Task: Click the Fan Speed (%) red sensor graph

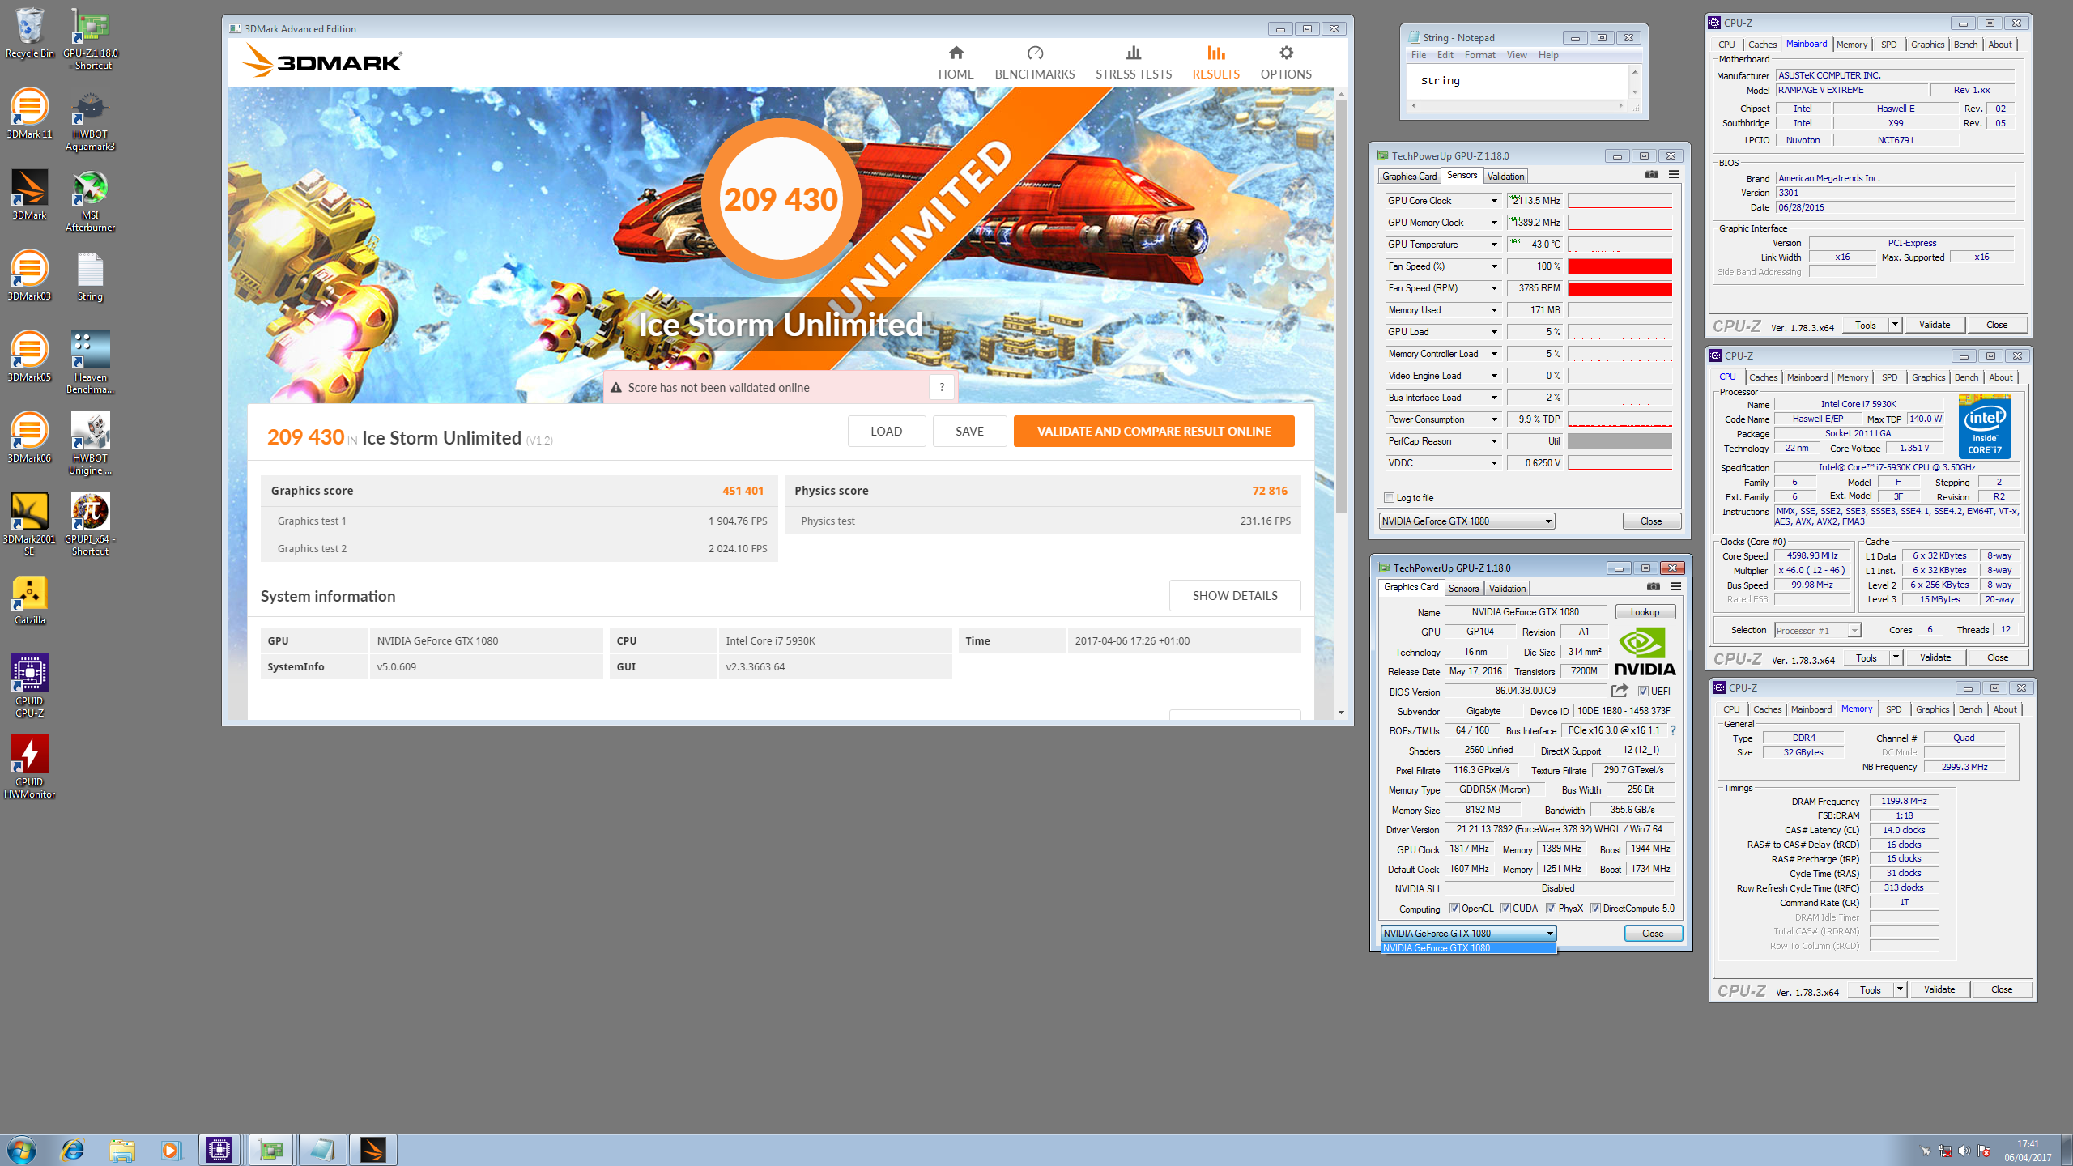Action: tap(1620, 266)
